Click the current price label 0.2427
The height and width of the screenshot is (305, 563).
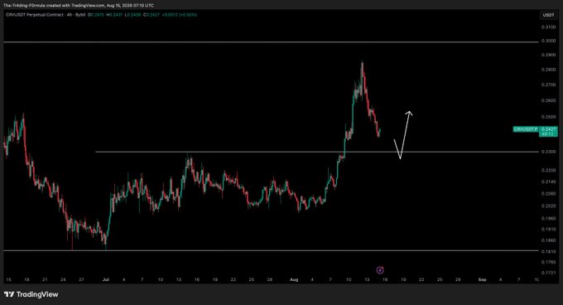548,129
